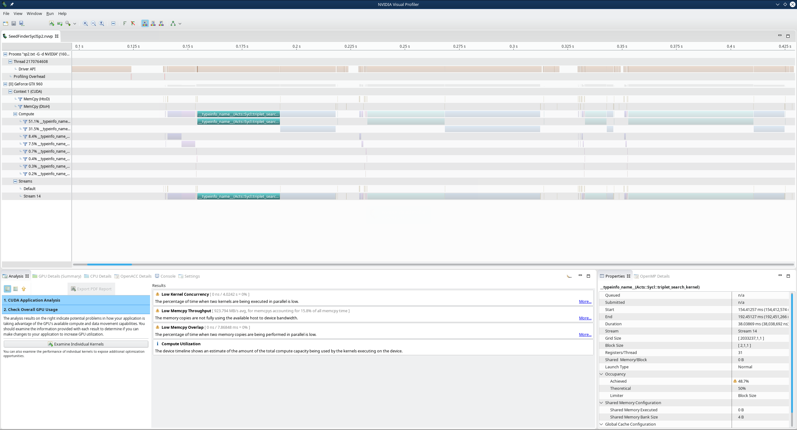Open dropdown next to magnifier run icon

75,24
